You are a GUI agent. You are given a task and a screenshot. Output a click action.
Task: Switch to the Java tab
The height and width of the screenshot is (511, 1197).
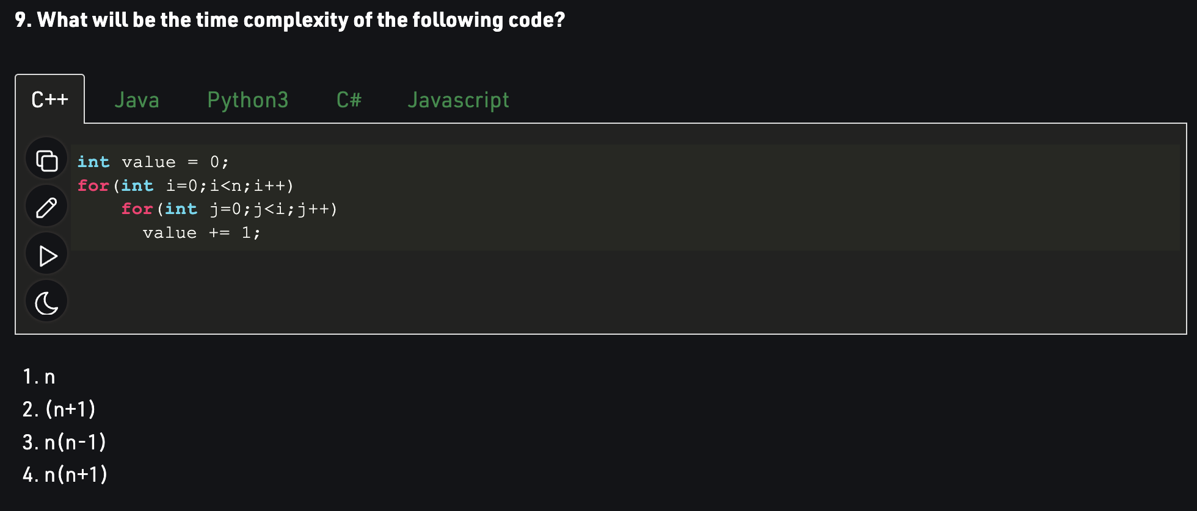pos(137,100)
